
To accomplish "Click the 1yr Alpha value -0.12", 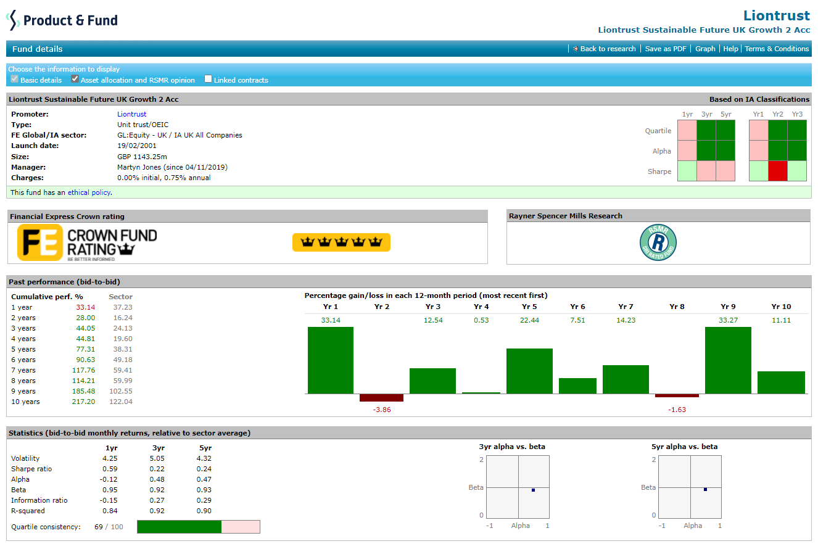I will (109, 479).
